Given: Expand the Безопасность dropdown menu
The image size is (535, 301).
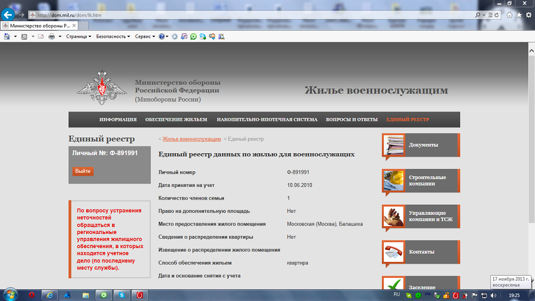Looking at the screenshot, I should 113,36.
